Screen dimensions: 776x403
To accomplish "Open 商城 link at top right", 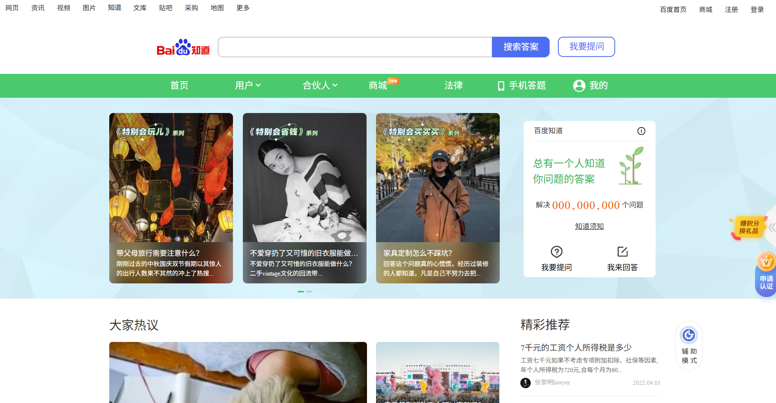I will 706,9.
